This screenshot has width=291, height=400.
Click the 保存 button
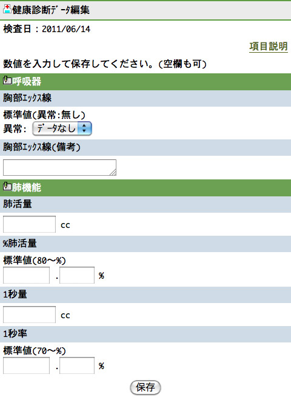pos(145,388)
